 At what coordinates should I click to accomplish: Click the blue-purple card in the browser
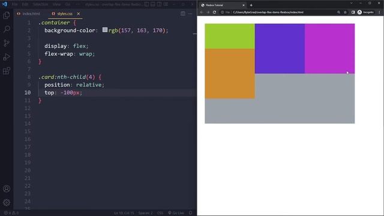pos(280,49)
